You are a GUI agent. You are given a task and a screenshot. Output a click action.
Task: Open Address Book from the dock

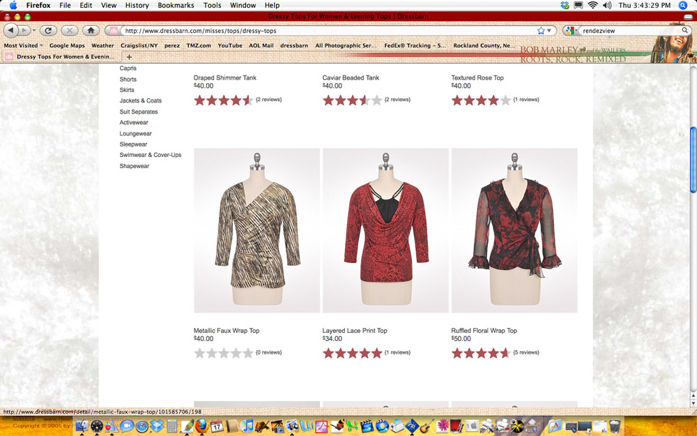[x=232, y=426]
